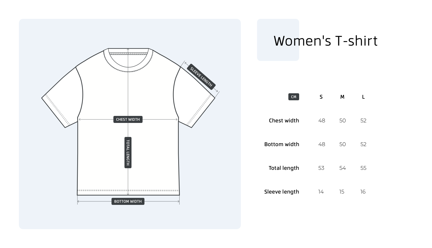The image size is (432, 248).
Task: Click the Sleeve length row label
Action: coord(282,192)
